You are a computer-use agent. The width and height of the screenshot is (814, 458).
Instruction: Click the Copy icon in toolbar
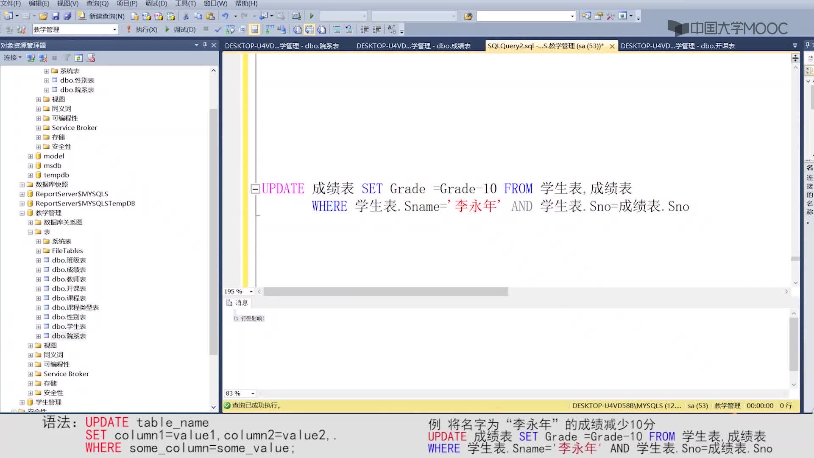point(198,16)
